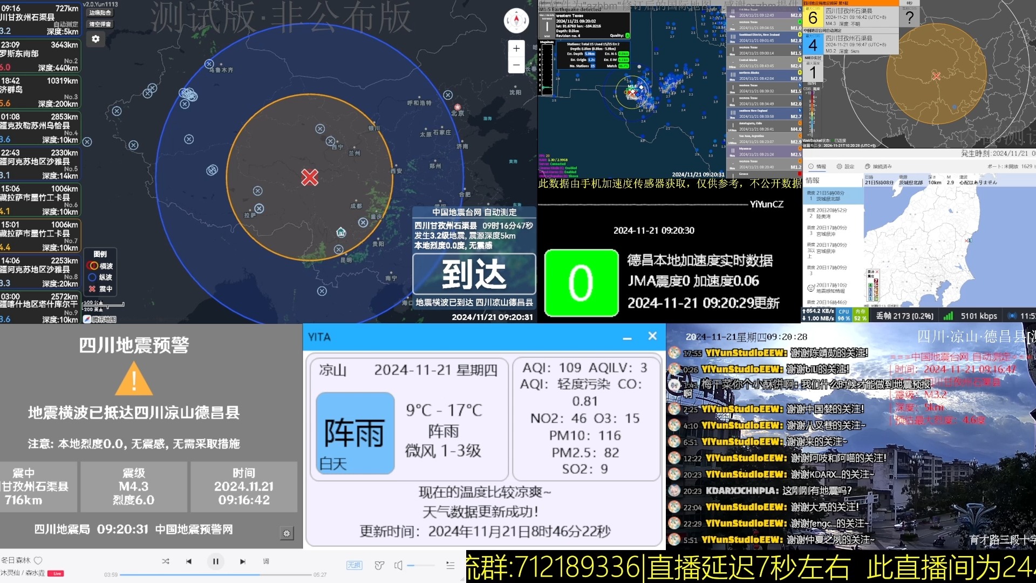Zoom in the map with the plus button
Screen dimensions: 1036x583
[x=516, y=48]
